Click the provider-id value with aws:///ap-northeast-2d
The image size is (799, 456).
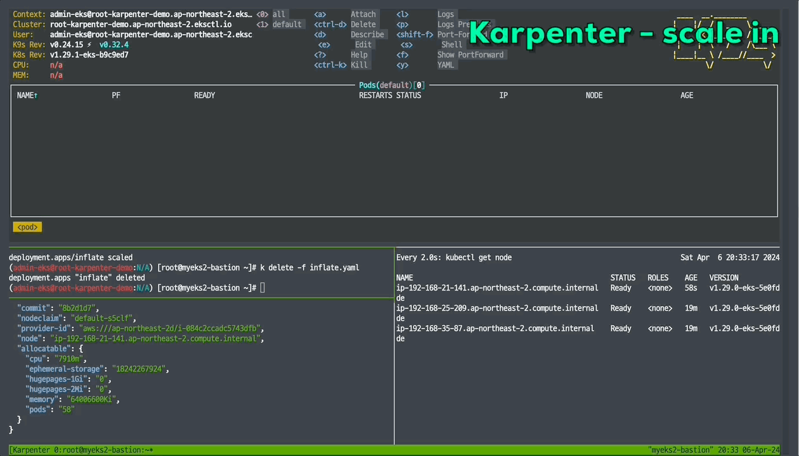(x=169, y=328)
